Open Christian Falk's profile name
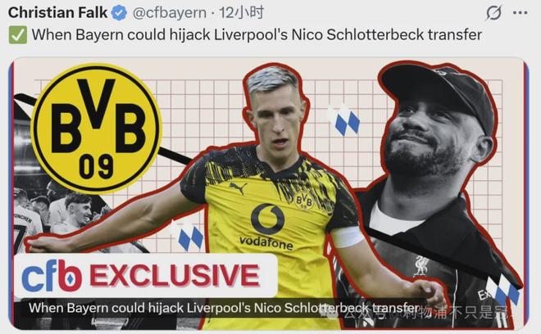 tap(57, 13)
